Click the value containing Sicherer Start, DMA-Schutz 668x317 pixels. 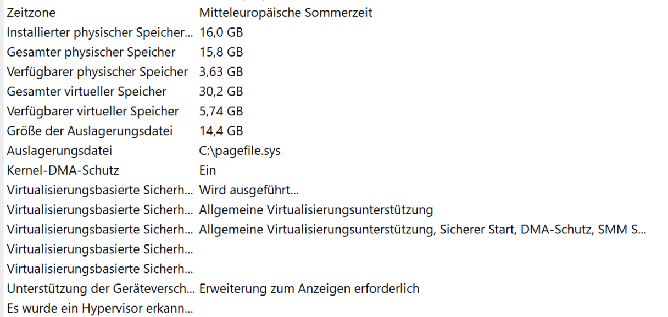coord(422,230)
